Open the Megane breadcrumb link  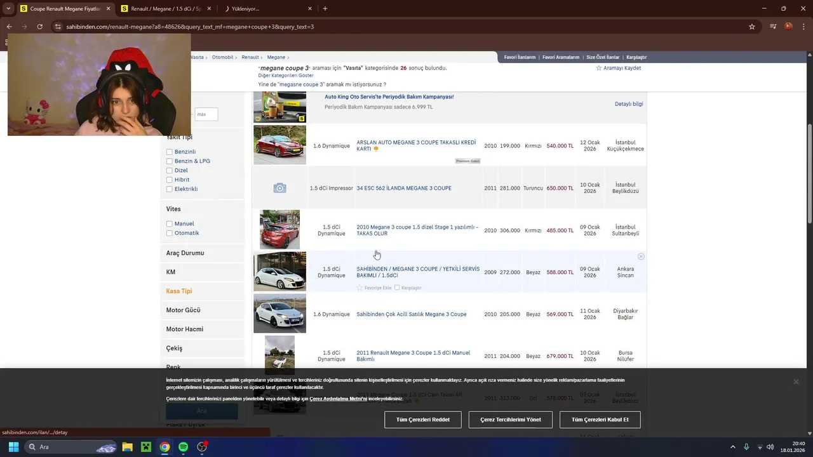click(x=276, y=57)
